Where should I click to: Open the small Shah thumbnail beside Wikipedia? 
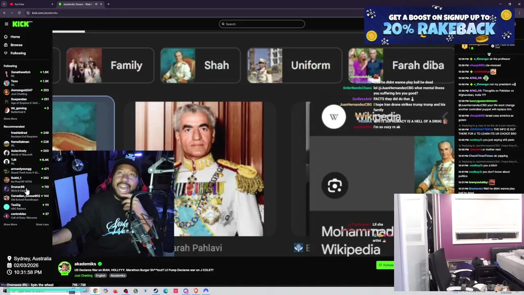[x=434, y=165]
